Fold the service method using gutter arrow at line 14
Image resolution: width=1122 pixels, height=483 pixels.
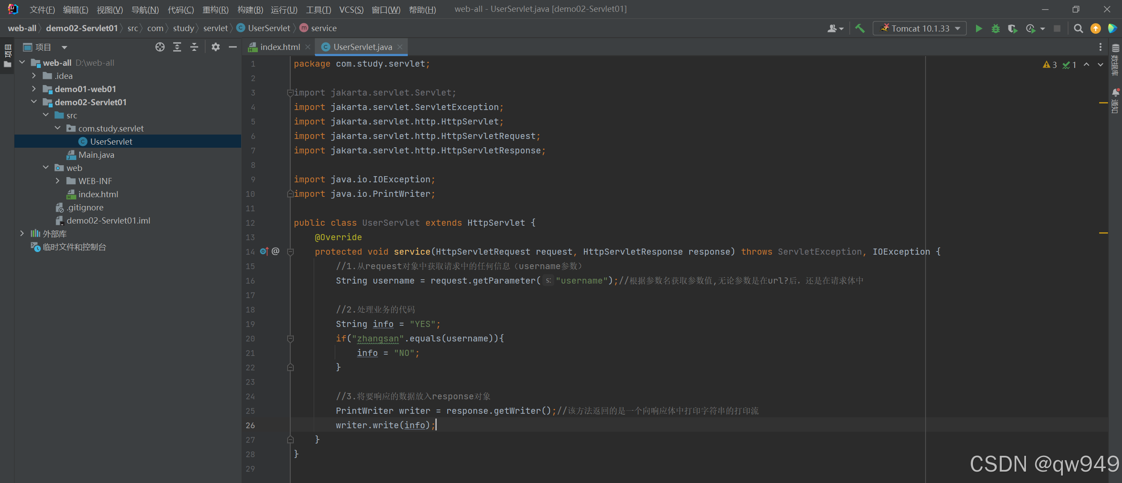click(x=290, y=252)
